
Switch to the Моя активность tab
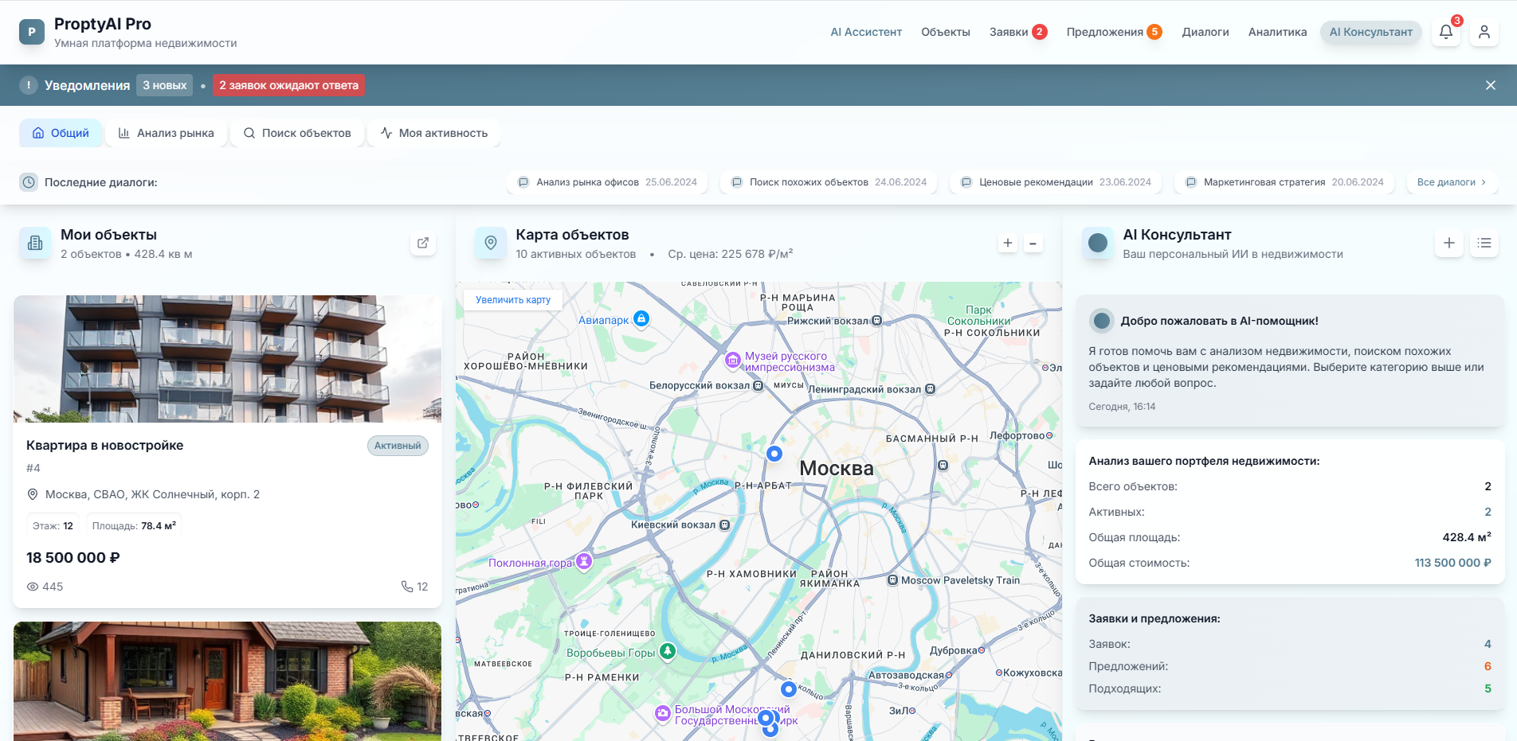(x=434, y=133)
